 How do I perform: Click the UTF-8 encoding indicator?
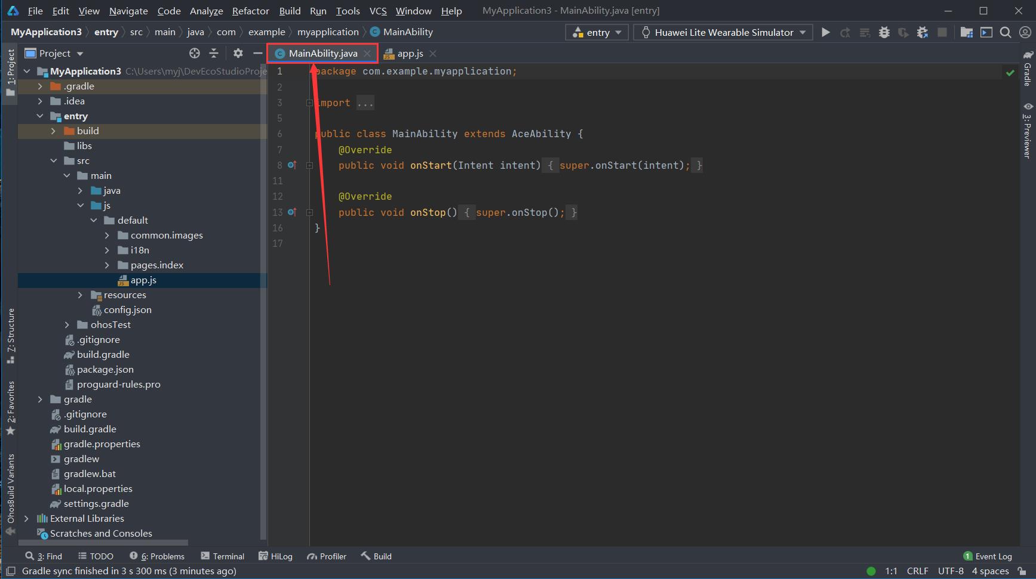[x=951, y=571]
